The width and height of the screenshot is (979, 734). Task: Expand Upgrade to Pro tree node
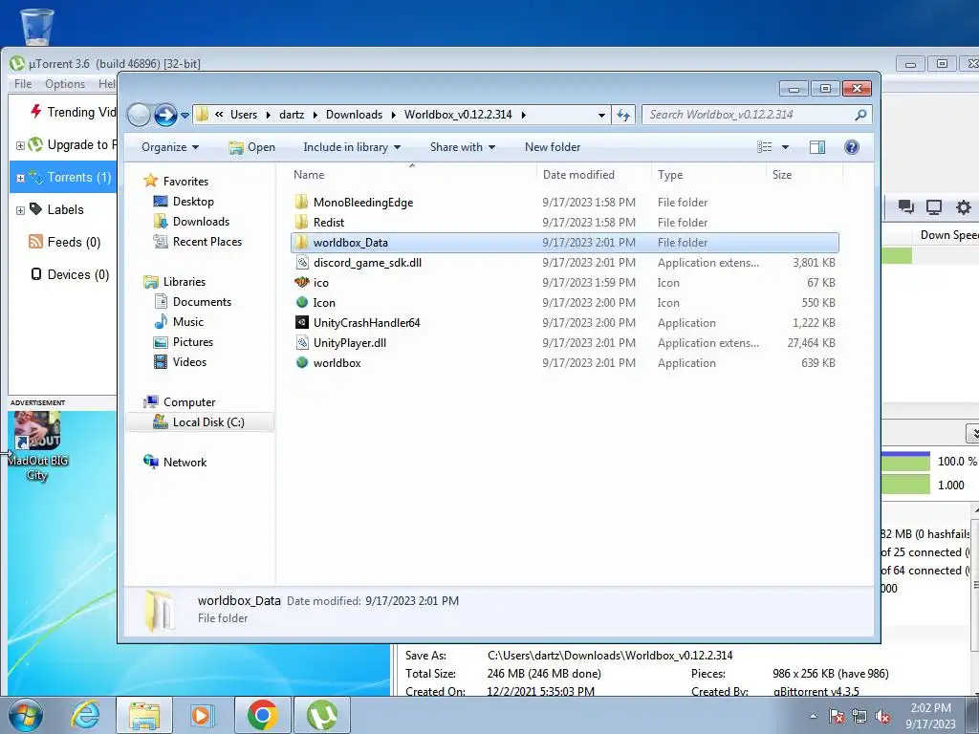(x=20, y=145)
